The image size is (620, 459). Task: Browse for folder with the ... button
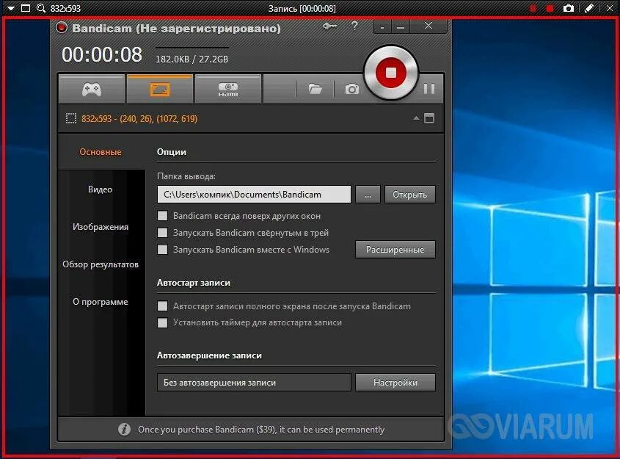[x=368, y=195]
